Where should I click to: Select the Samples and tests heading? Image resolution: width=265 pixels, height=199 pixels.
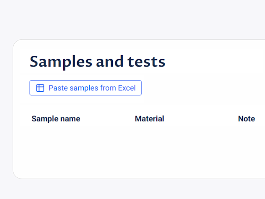pos(97,62)
